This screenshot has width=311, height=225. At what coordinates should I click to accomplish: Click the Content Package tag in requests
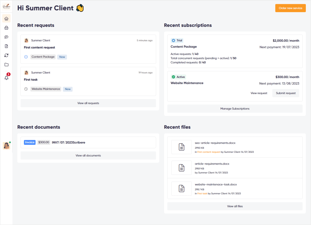pyautogui.click(x=43, y=57)
